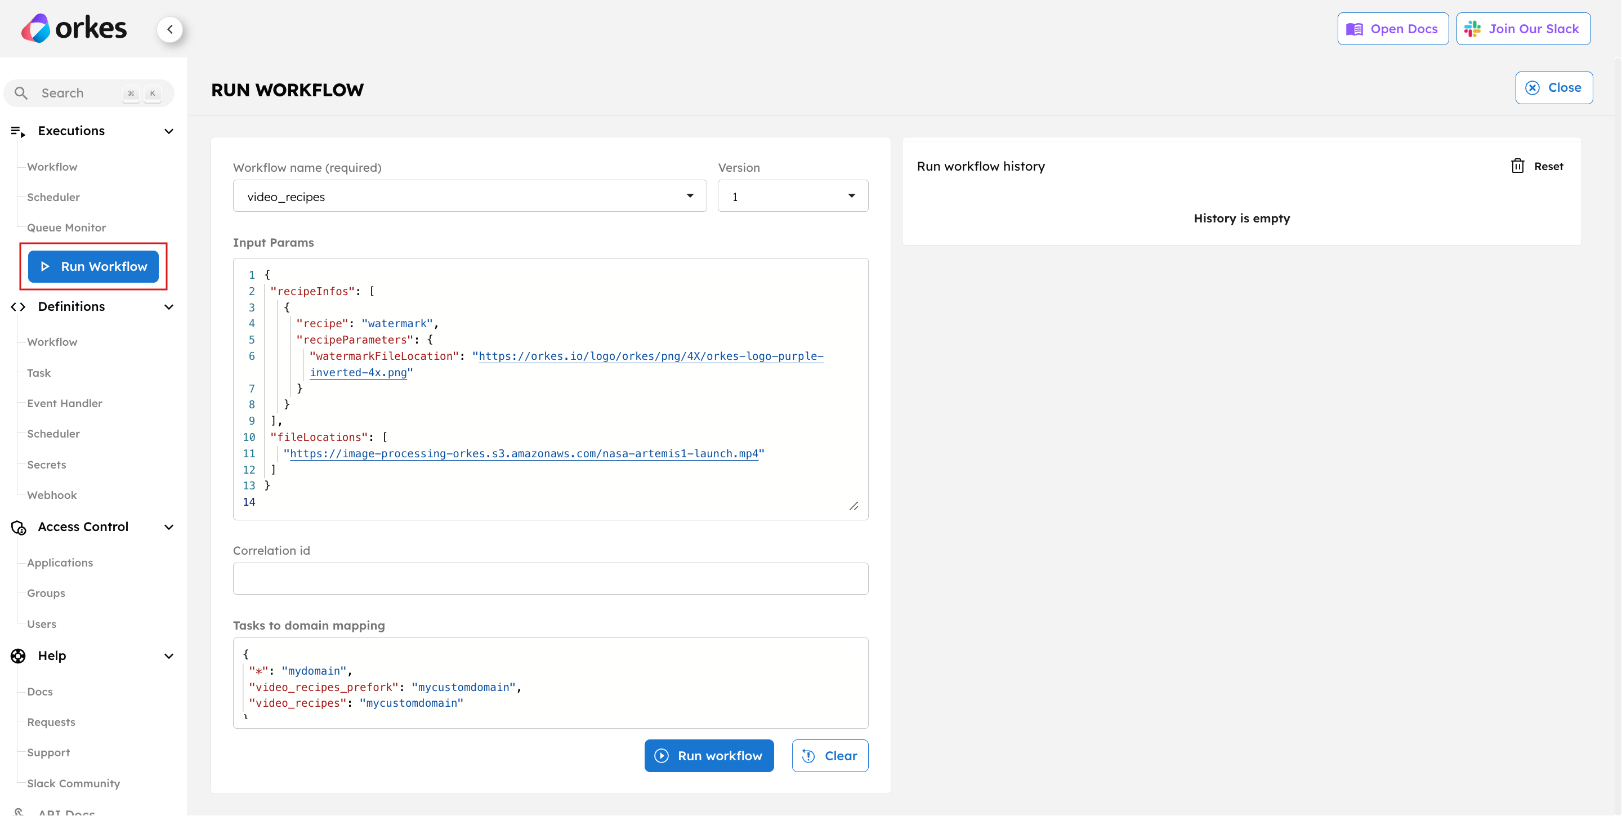Click the "watermark" recipe value
Viewport: 1622px width, 816px height.
[397, 324]
